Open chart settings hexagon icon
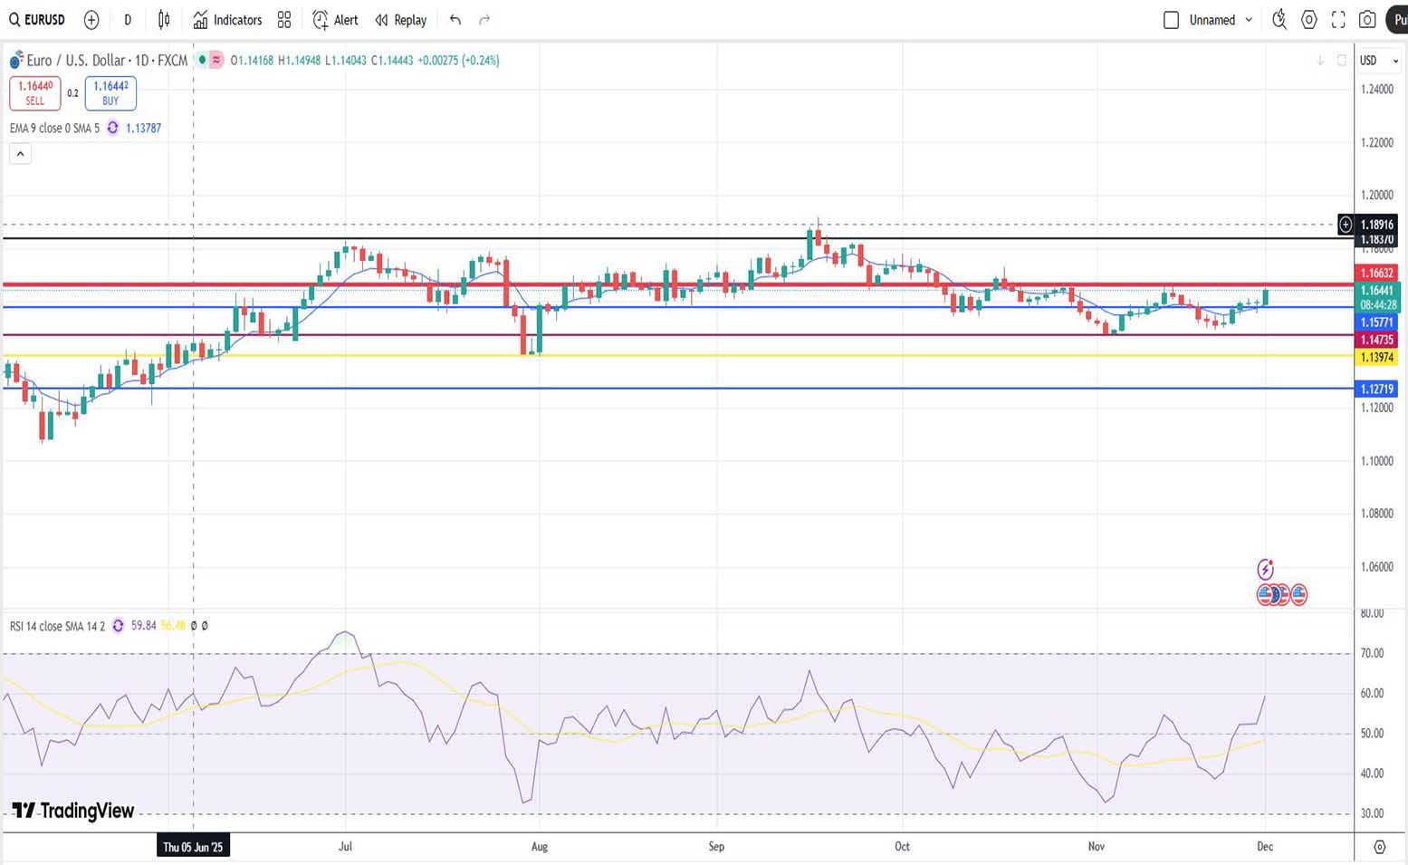This screenshot has height=865, width=1408. [x=1309, y=20]
